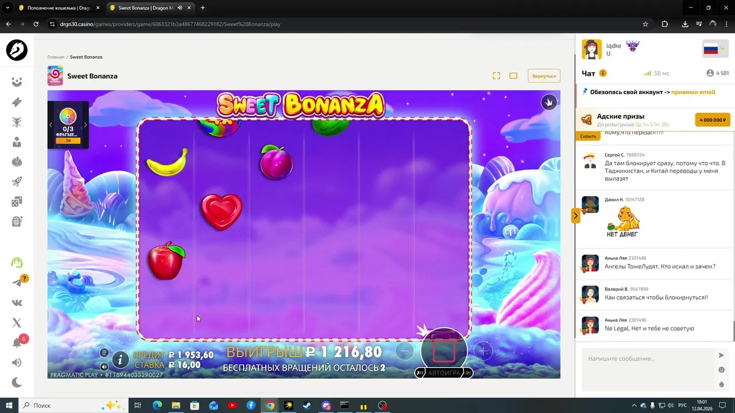Viewport: 735px width, 413px height.
Task: Send the chat message with arrow icon
Action: tap(722, 356)
